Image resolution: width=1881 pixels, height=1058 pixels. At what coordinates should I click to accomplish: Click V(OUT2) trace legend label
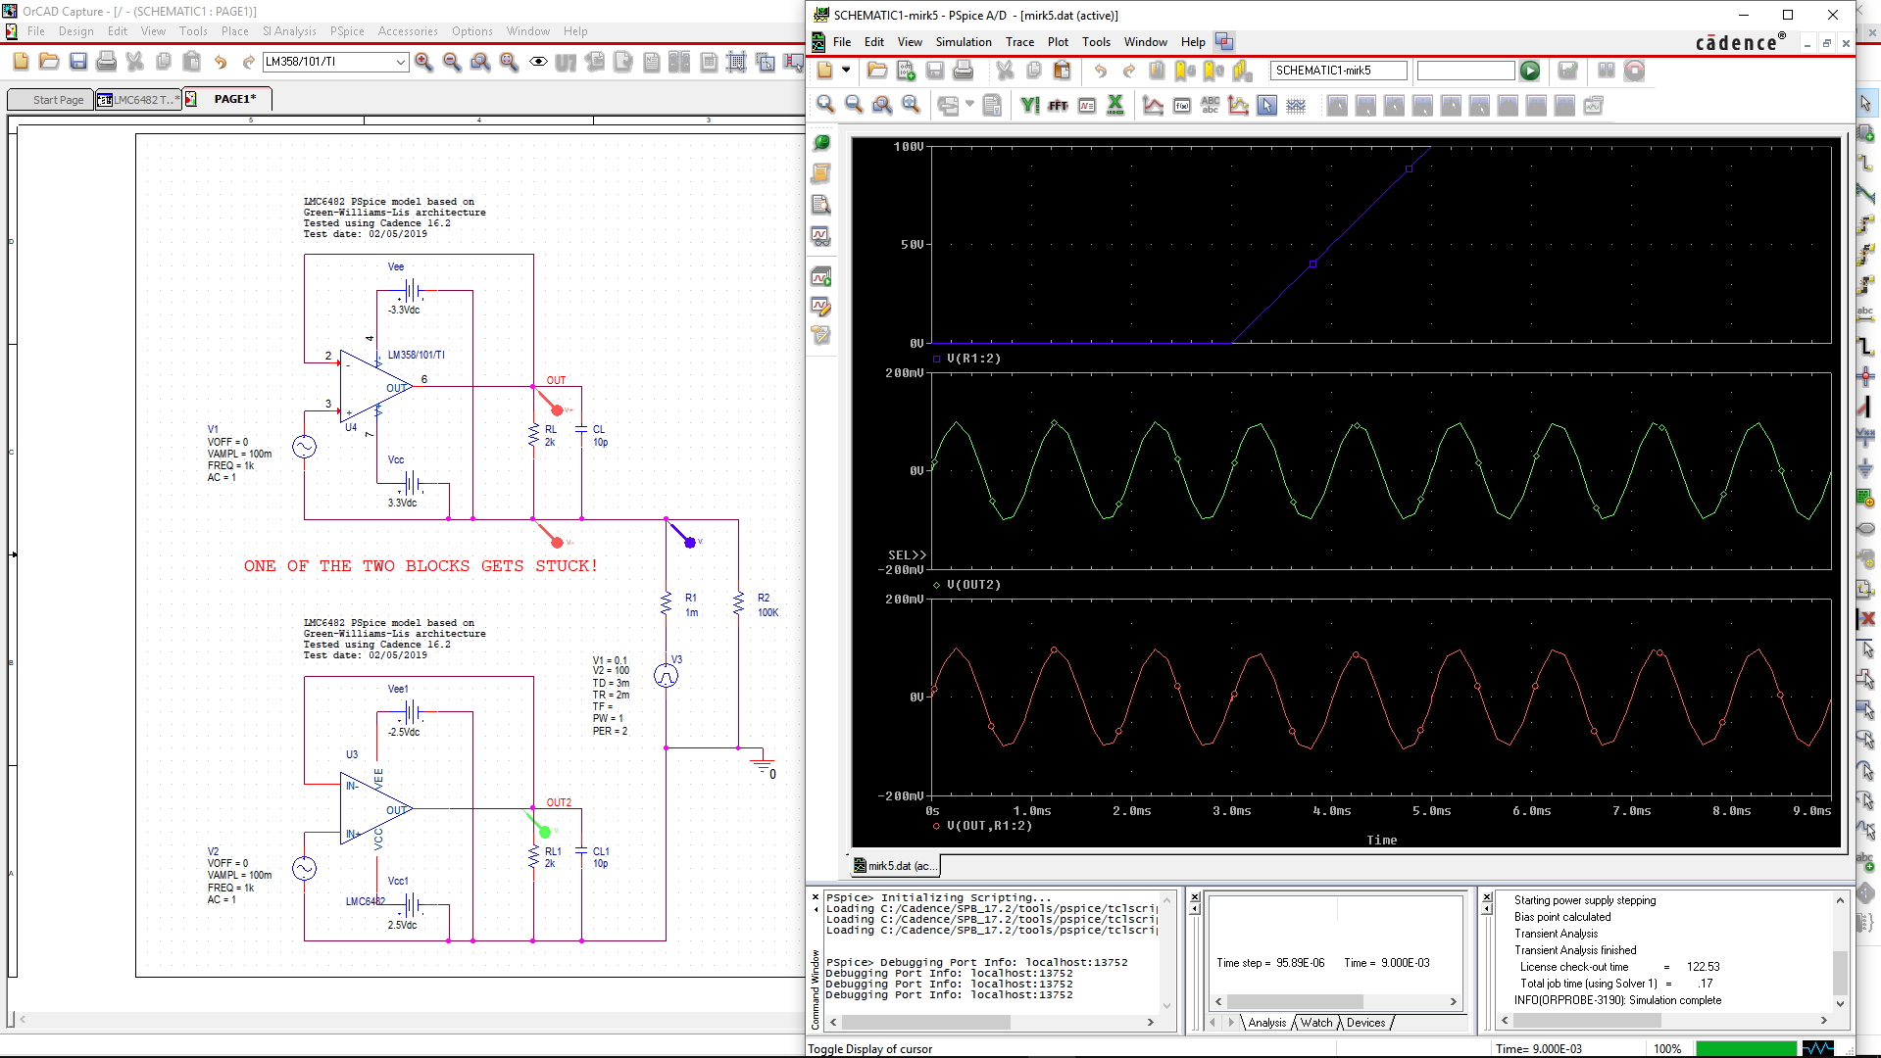[973, 585]
